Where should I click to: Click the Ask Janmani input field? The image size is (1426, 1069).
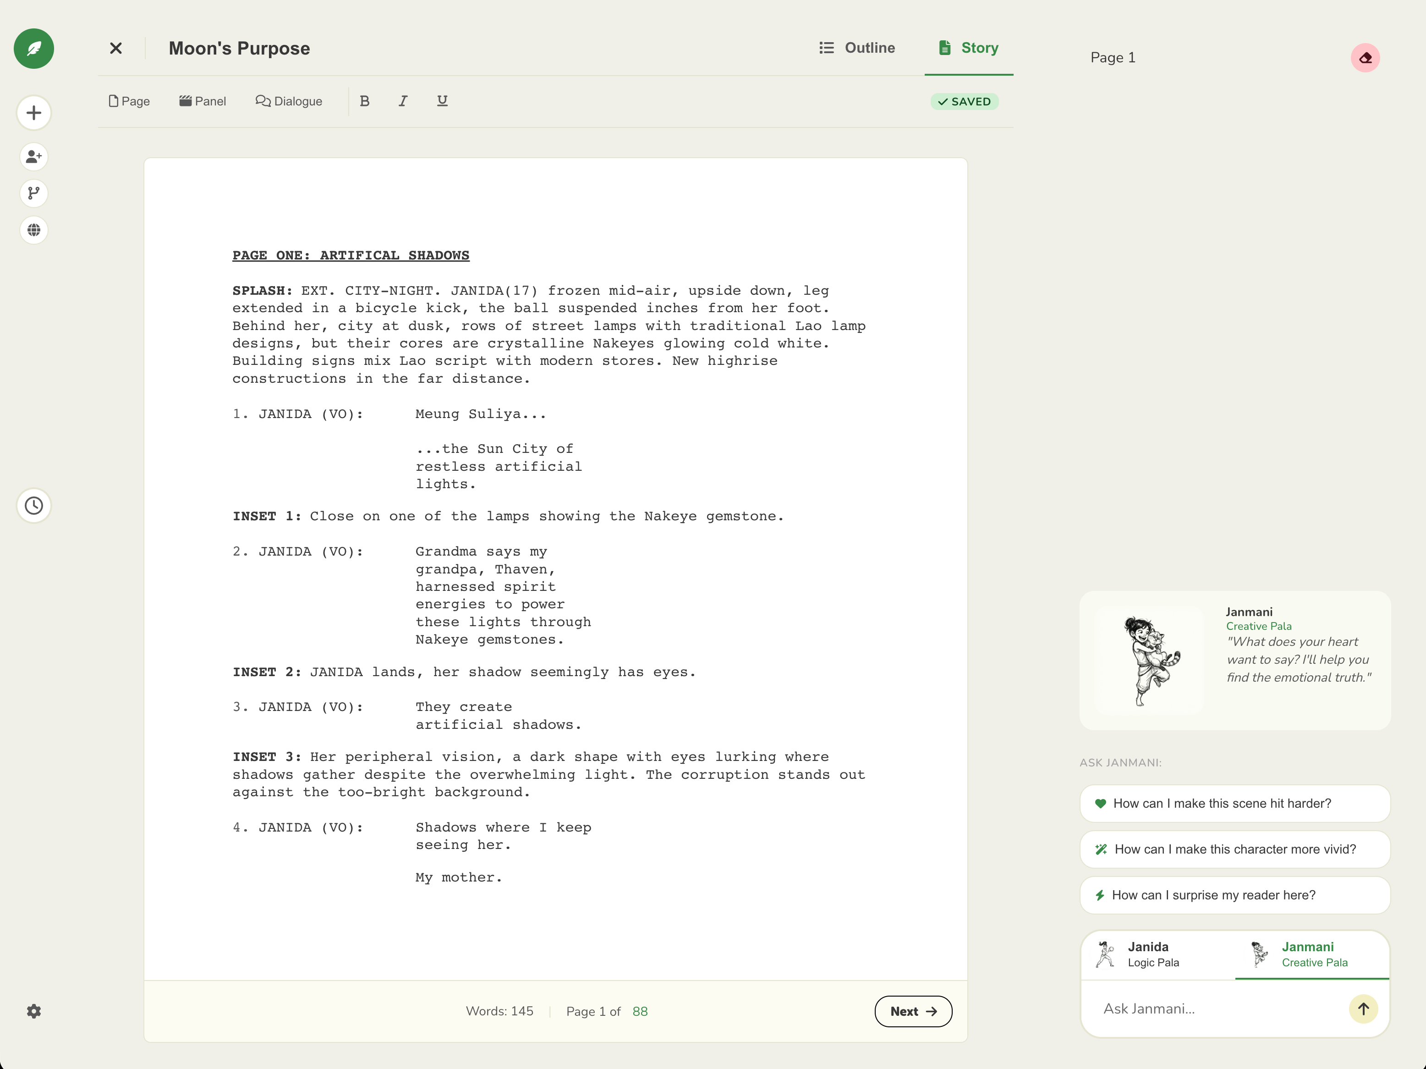click(x=1212, y=1008)
